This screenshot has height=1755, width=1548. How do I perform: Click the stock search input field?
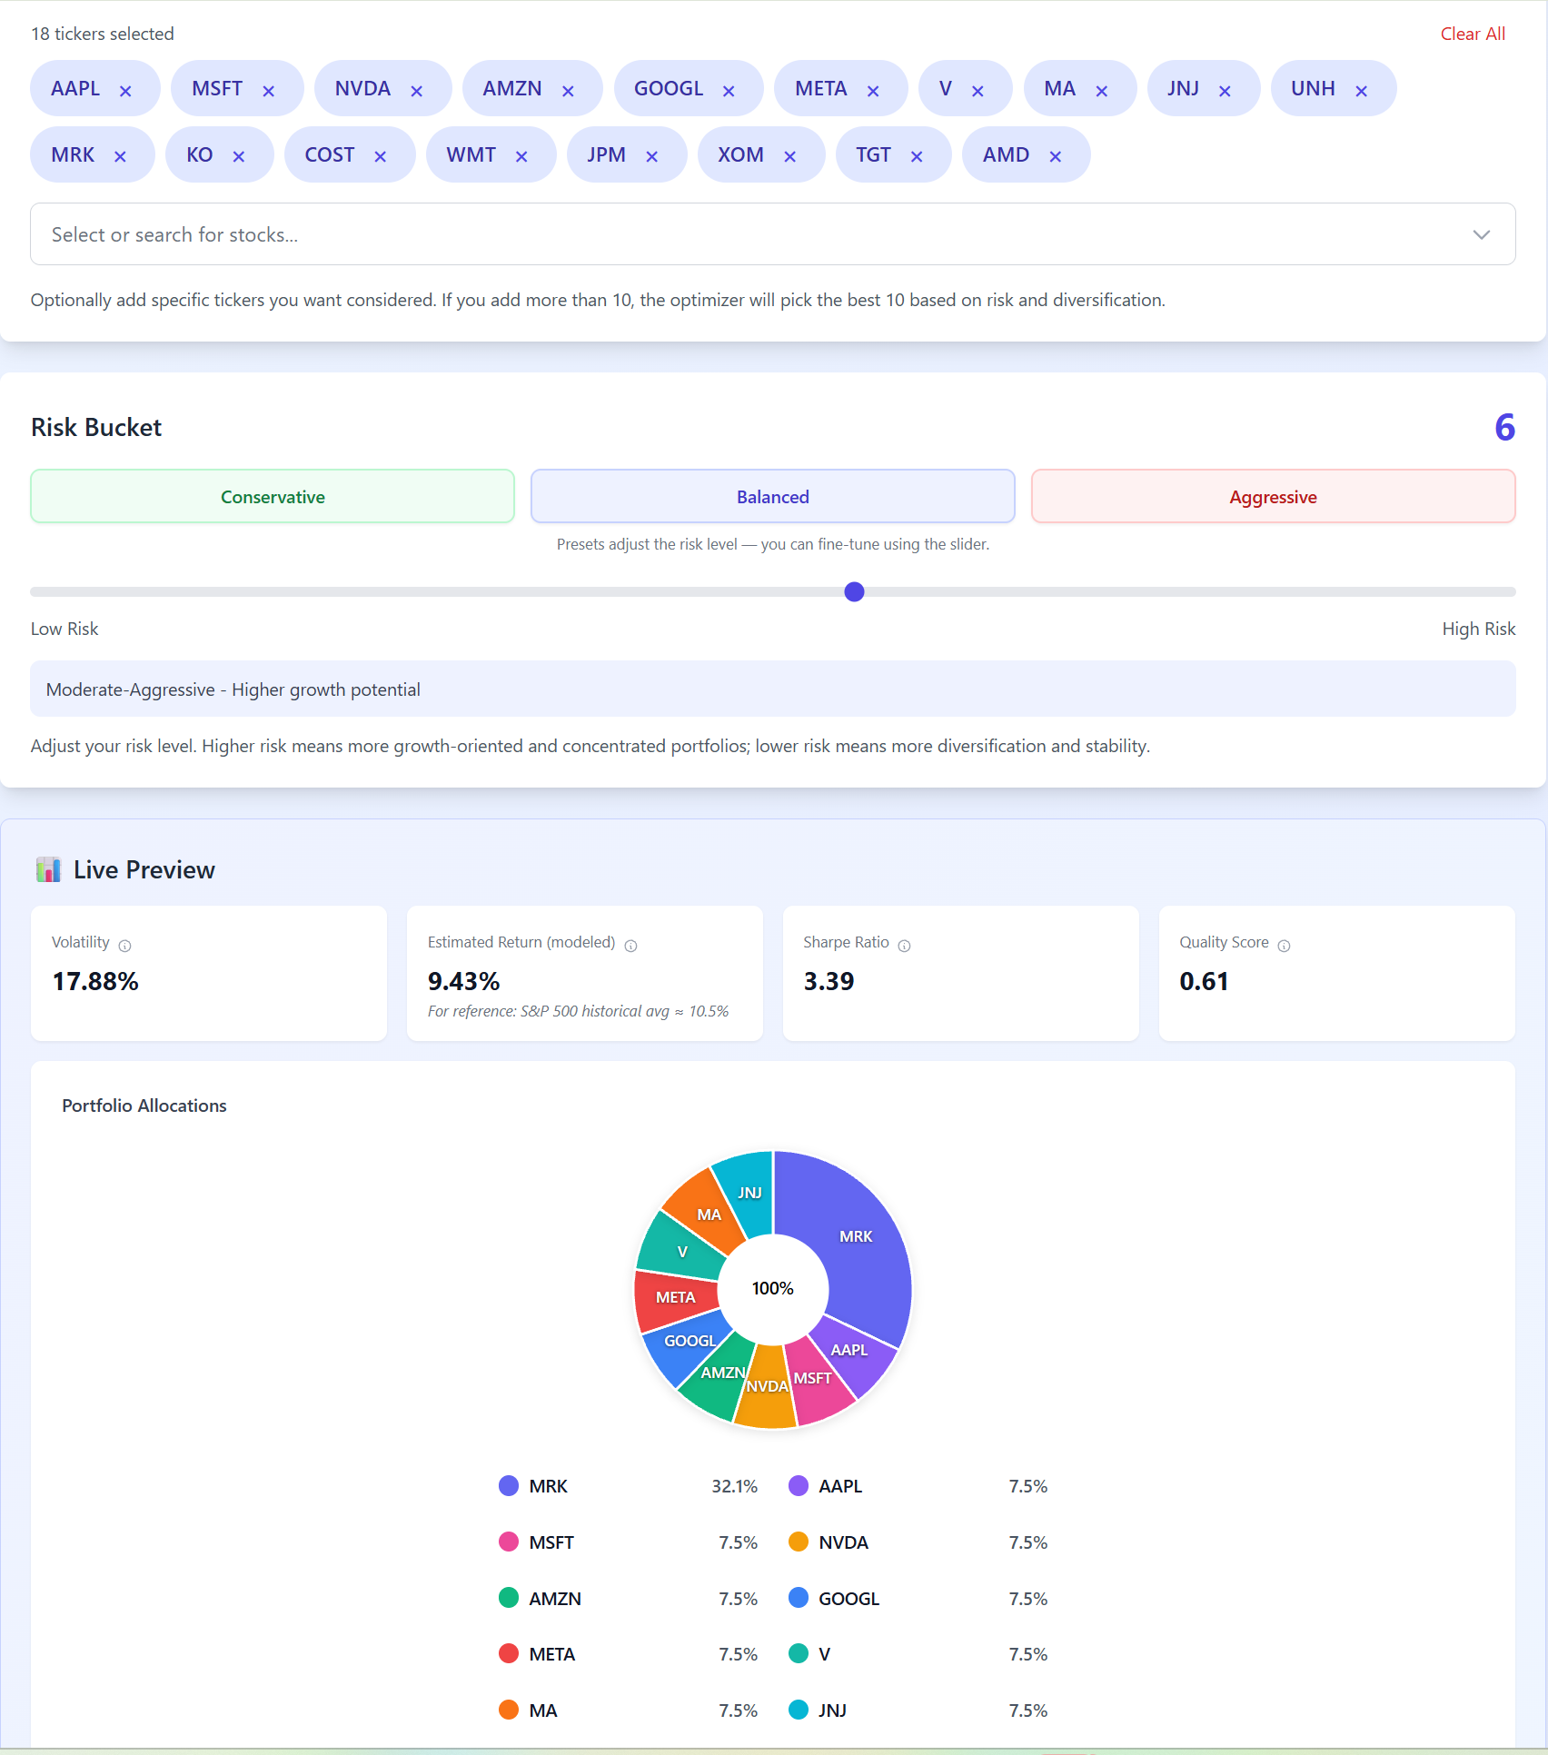coord(636,233)
